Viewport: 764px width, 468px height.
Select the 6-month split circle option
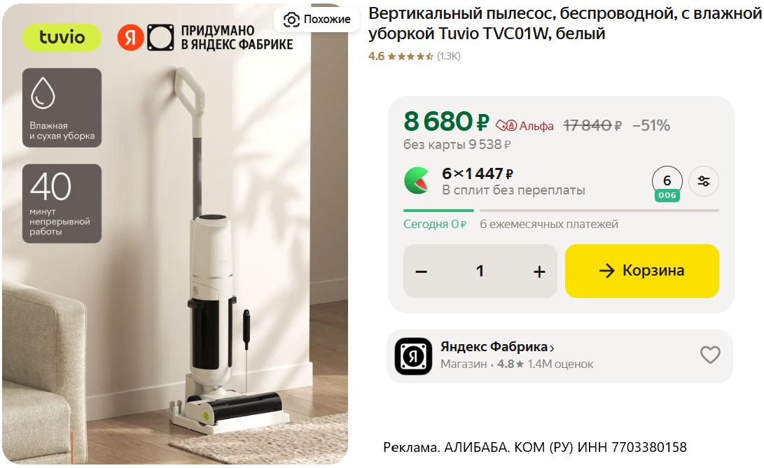point(667,183)
